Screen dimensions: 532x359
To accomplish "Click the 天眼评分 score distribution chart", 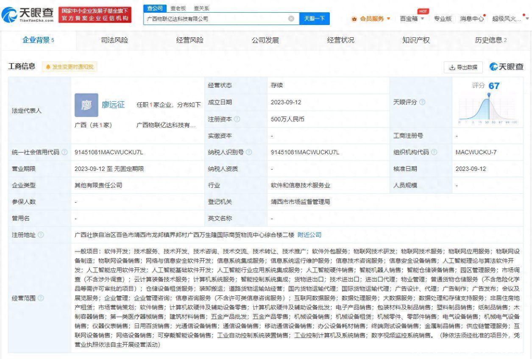I will coord(487,108).
